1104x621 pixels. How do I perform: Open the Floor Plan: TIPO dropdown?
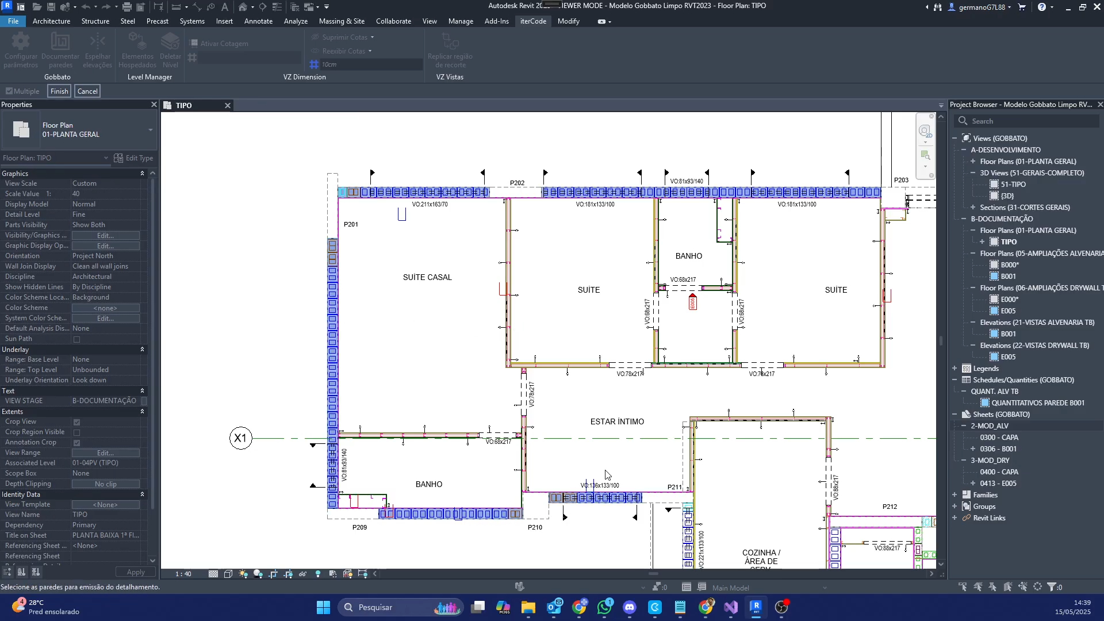point(106,158)
